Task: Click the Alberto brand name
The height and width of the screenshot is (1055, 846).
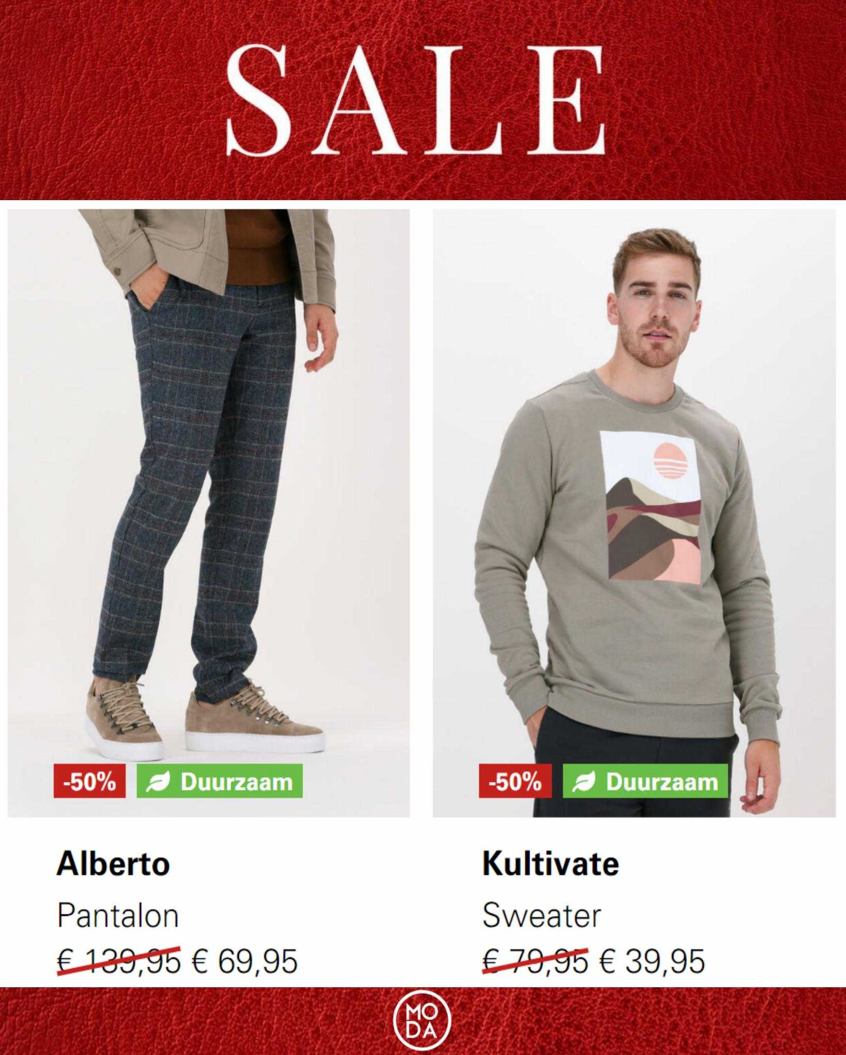Action: pos(113,864)
